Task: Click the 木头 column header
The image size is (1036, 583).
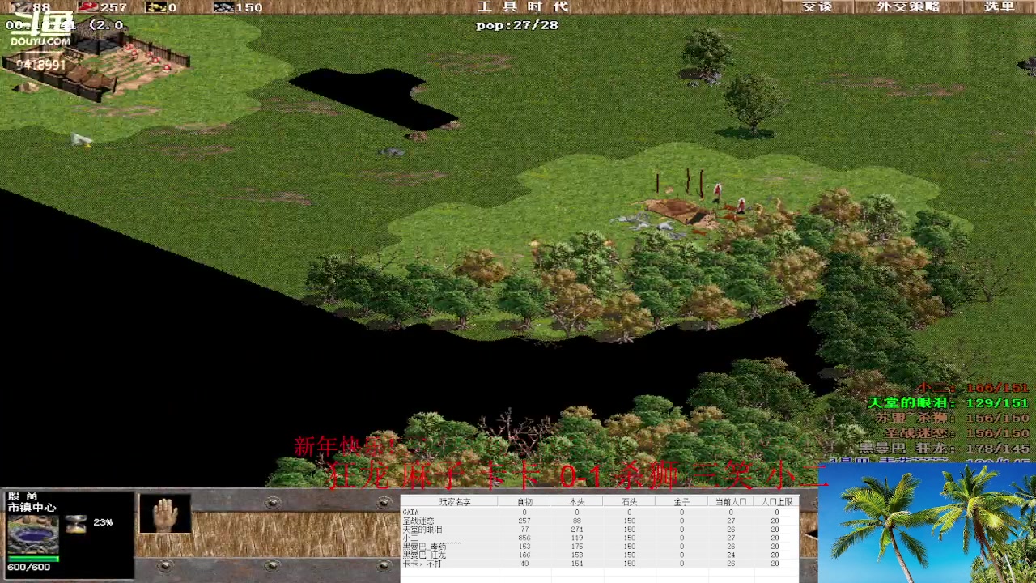Action: (x=577, y=502)
